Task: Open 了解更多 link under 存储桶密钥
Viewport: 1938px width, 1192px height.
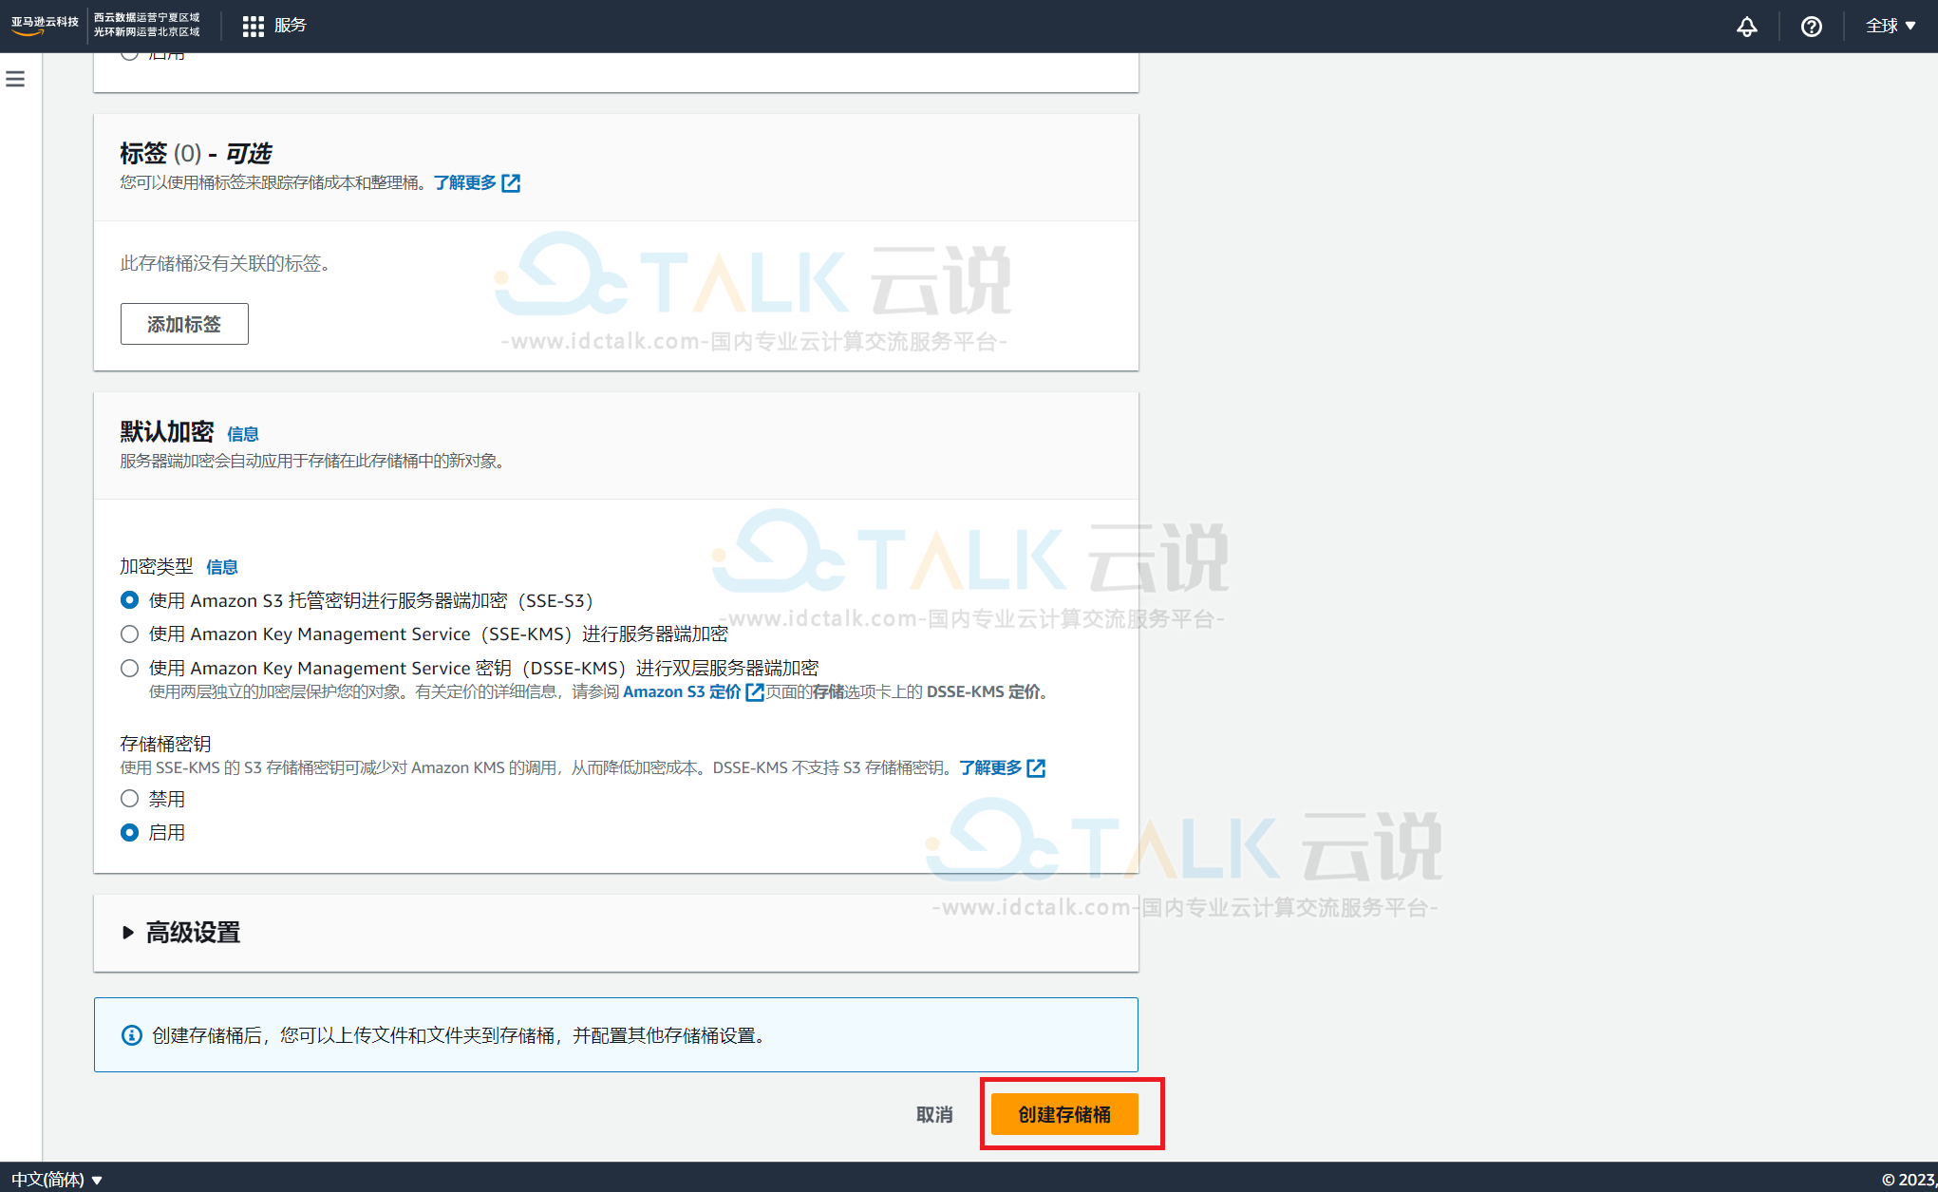Action: (x=990, y=767)
